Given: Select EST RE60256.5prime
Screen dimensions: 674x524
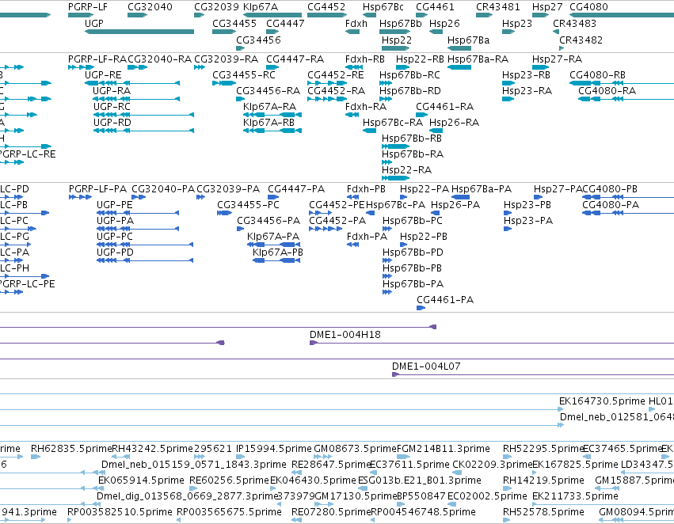Looking at the screenshot, I should [229, 480].
